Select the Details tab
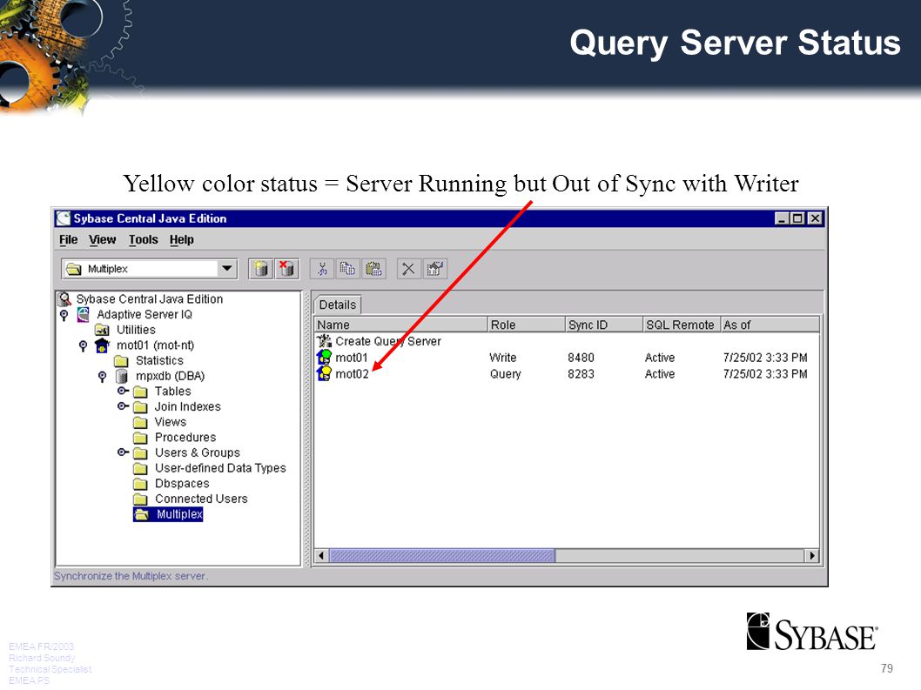 (338, 305)
